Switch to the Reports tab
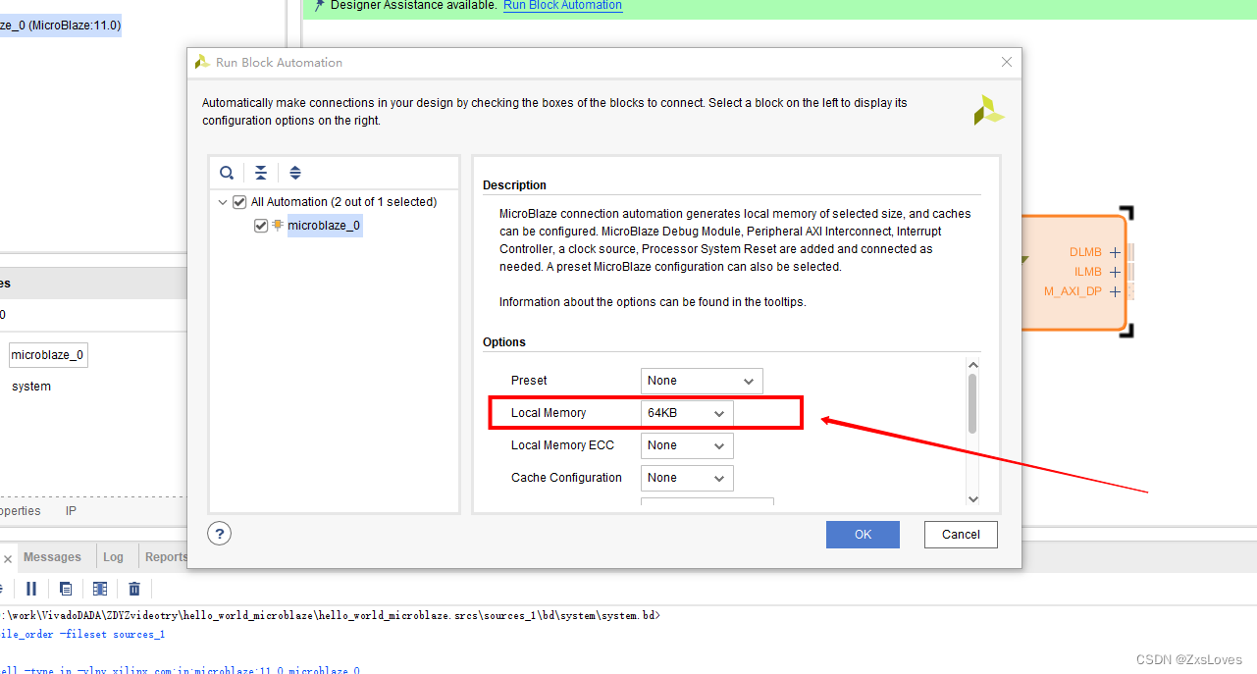 (166, 557)
